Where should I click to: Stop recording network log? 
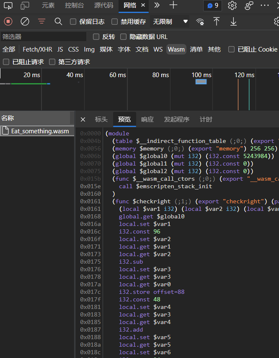8,21
